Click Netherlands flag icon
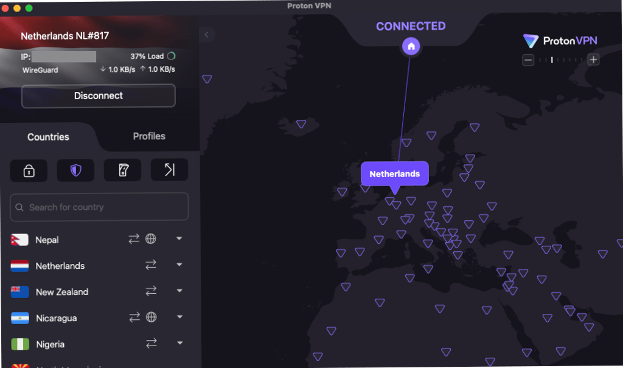 tap(19, 266)
